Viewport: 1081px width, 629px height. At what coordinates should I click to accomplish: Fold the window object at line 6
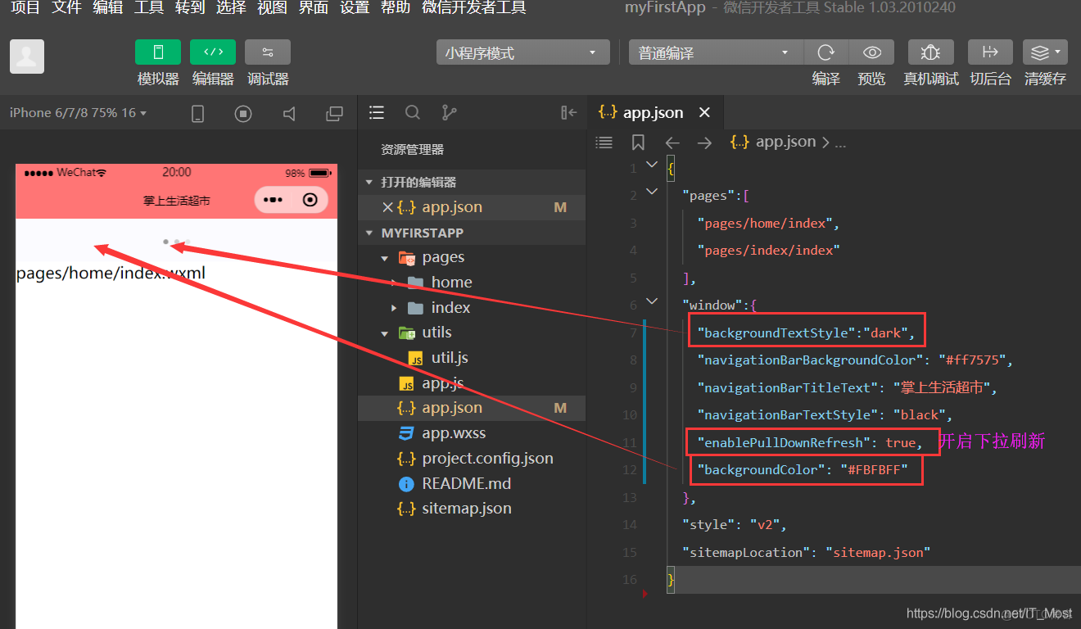click(652, 301)
